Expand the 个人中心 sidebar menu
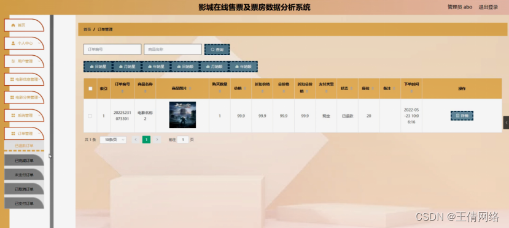 pyautogui.click(x=24, y=43)
